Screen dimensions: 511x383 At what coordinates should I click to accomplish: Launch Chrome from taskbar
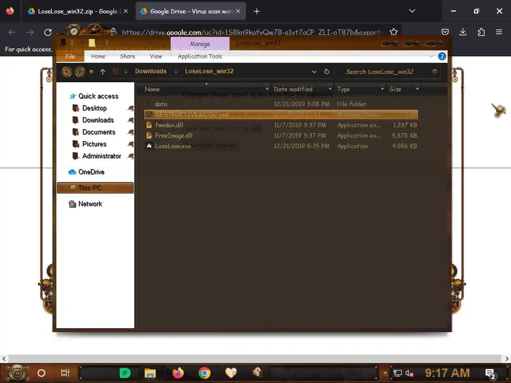pos(205,373)
